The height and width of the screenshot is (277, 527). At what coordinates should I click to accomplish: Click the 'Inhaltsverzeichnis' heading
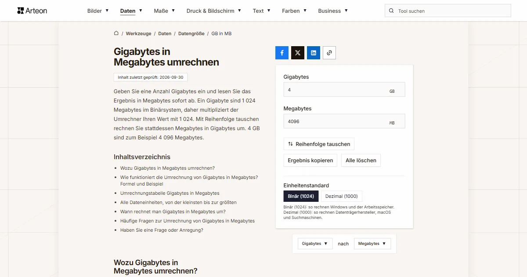[x=142, y=157]
